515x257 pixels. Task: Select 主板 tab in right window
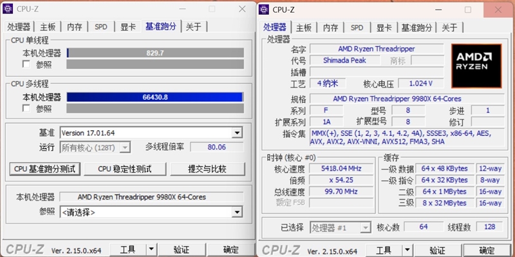coord(303,28)
